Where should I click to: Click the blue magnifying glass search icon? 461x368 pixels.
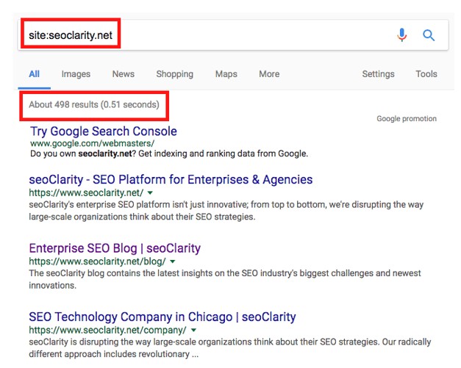coord(429,35)
